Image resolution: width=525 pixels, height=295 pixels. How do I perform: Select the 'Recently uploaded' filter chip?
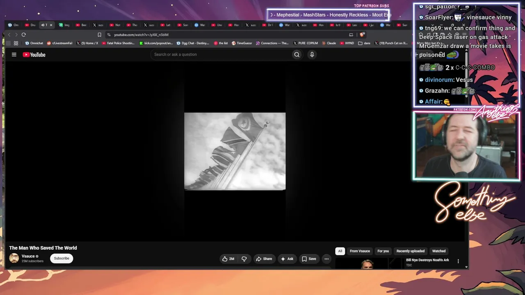pos(411,251)
